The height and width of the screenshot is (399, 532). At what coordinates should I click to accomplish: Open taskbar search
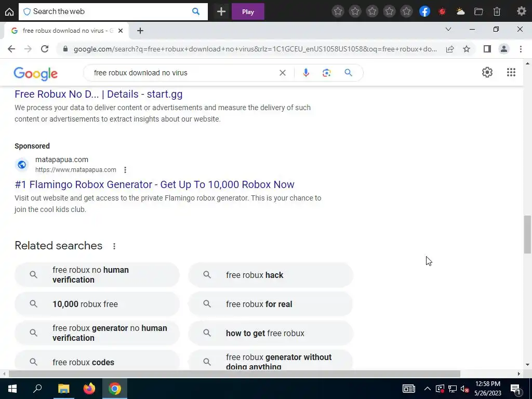click(37, 389)
